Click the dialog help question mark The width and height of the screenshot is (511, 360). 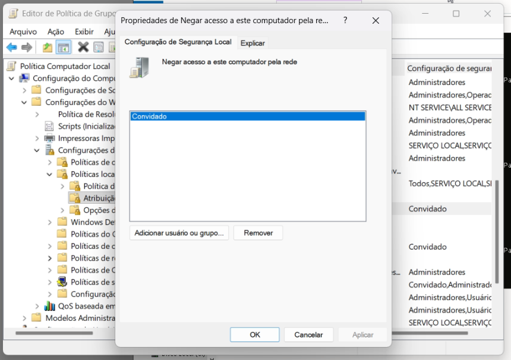[345, 20]
